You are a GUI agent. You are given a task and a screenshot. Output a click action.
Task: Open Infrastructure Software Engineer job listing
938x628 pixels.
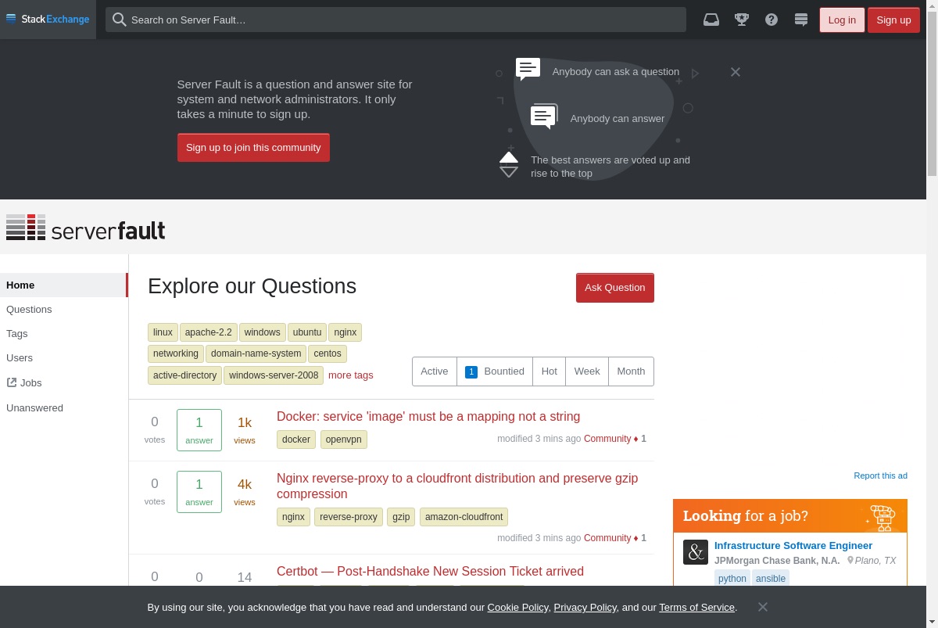793,546
